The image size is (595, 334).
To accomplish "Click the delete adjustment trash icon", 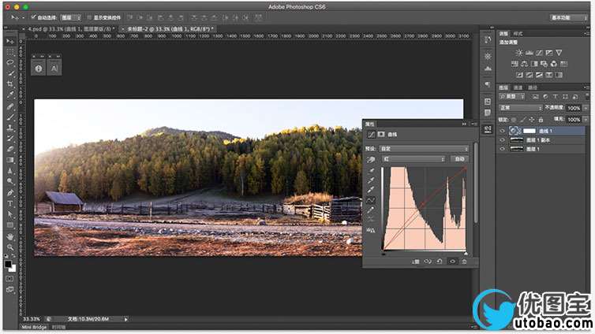I will click(465, 261).
